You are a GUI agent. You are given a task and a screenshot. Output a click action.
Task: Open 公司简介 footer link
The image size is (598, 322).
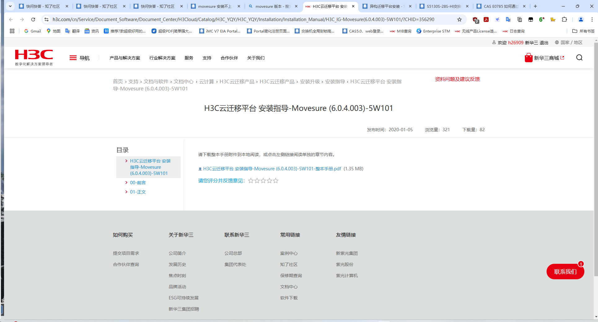177,253
